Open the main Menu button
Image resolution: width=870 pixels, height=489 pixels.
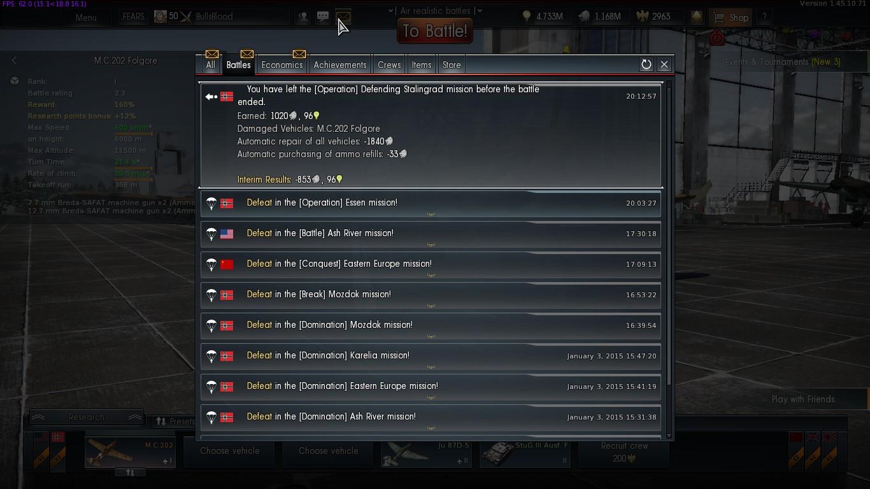86,17
